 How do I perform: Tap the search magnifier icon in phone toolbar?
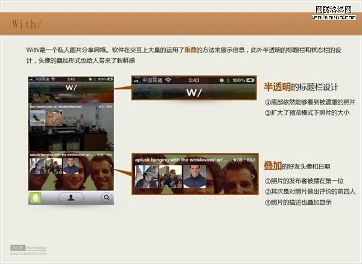[106, 197]
